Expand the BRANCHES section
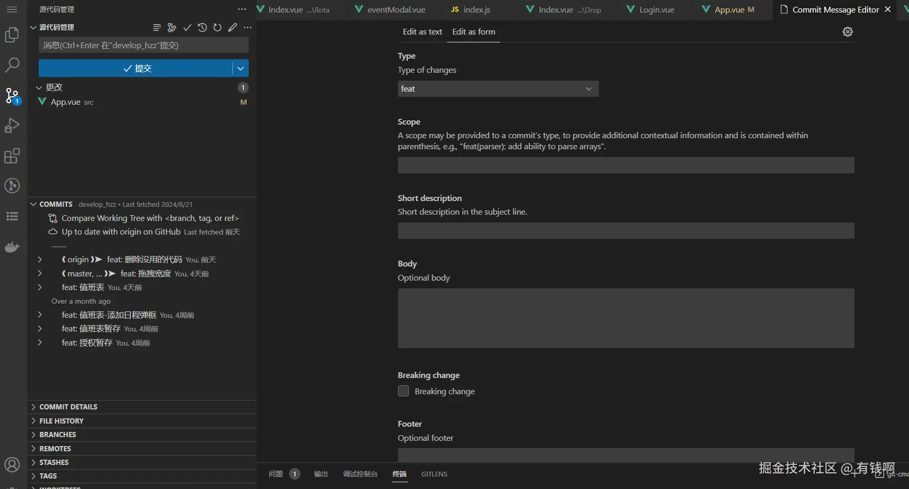The height and width of the screenshot is (489, 909). [x=142, y=435]
